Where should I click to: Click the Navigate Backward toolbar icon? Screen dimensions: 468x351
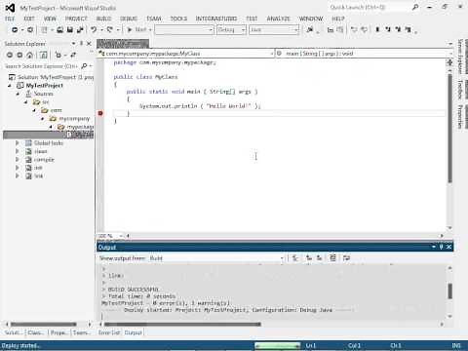click(x=15, y=29)
